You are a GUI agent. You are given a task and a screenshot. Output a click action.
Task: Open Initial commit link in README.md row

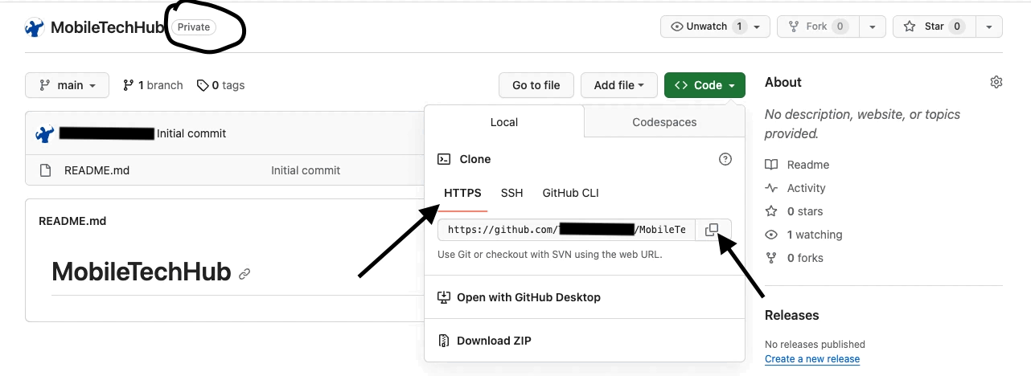(306, 170)
